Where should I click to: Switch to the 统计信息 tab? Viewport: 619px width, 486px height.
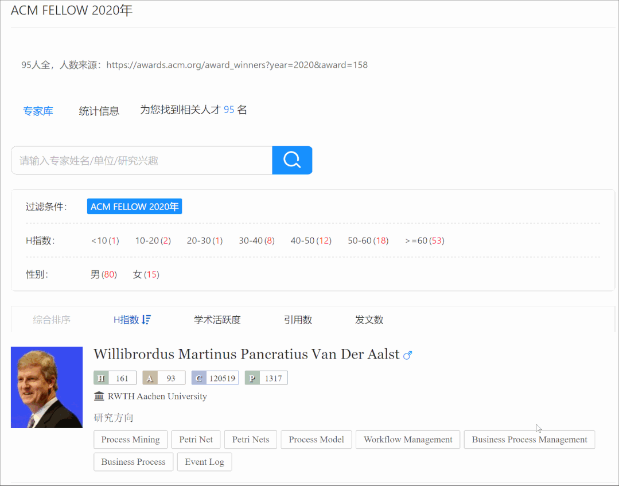99,111
